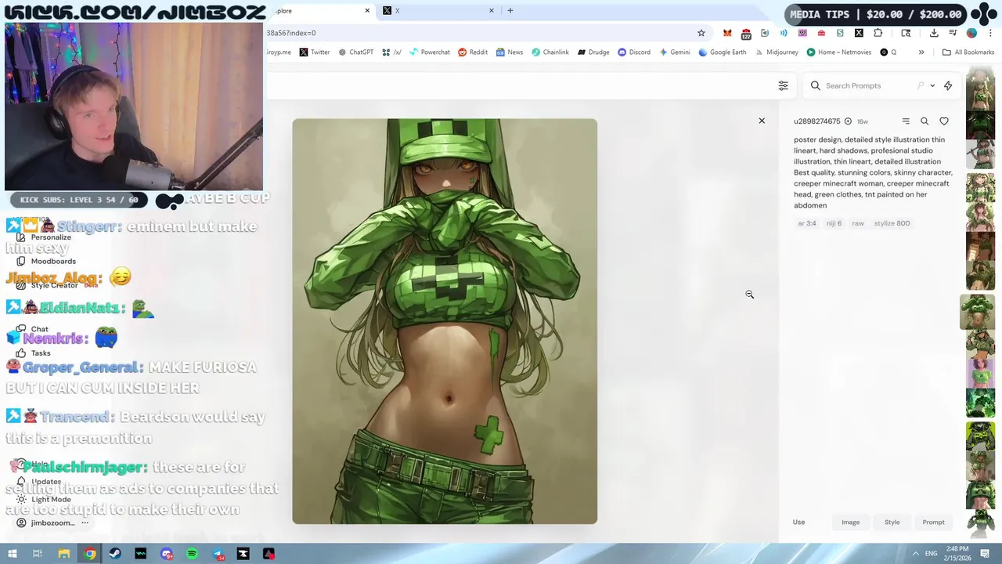
Task: Open the taskbar clock showing 2:48 PM
Action: pyautogui.click(x=958, y=553)
